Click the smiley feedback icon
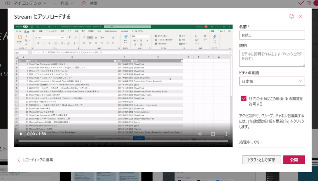The height and width of the screenshot is (181, 318). coord(292,16)
